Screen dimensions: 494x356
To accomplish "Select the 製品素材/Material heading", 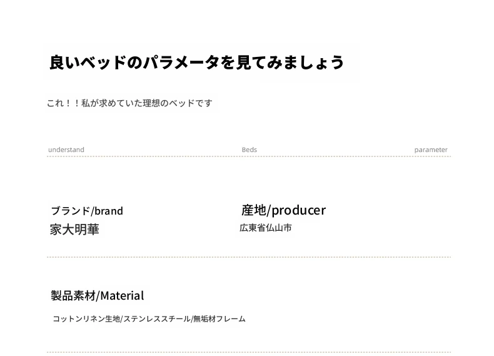I will tap(98, 296).
